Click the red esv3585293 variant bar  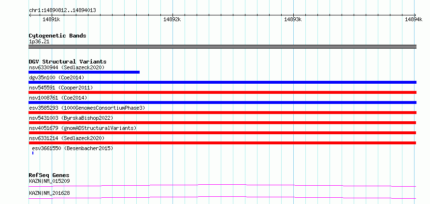pyautogui.click(x=222, y=113)
